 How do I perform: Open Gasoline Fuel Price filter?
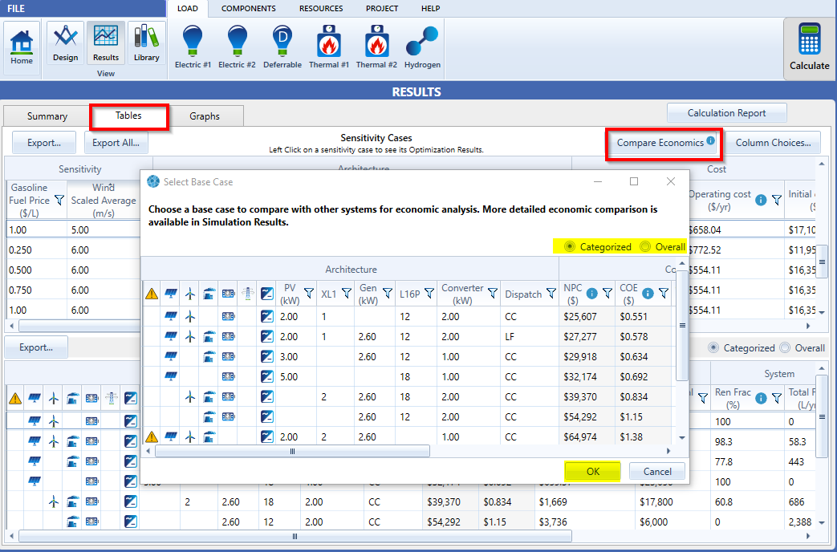point(59,201)
